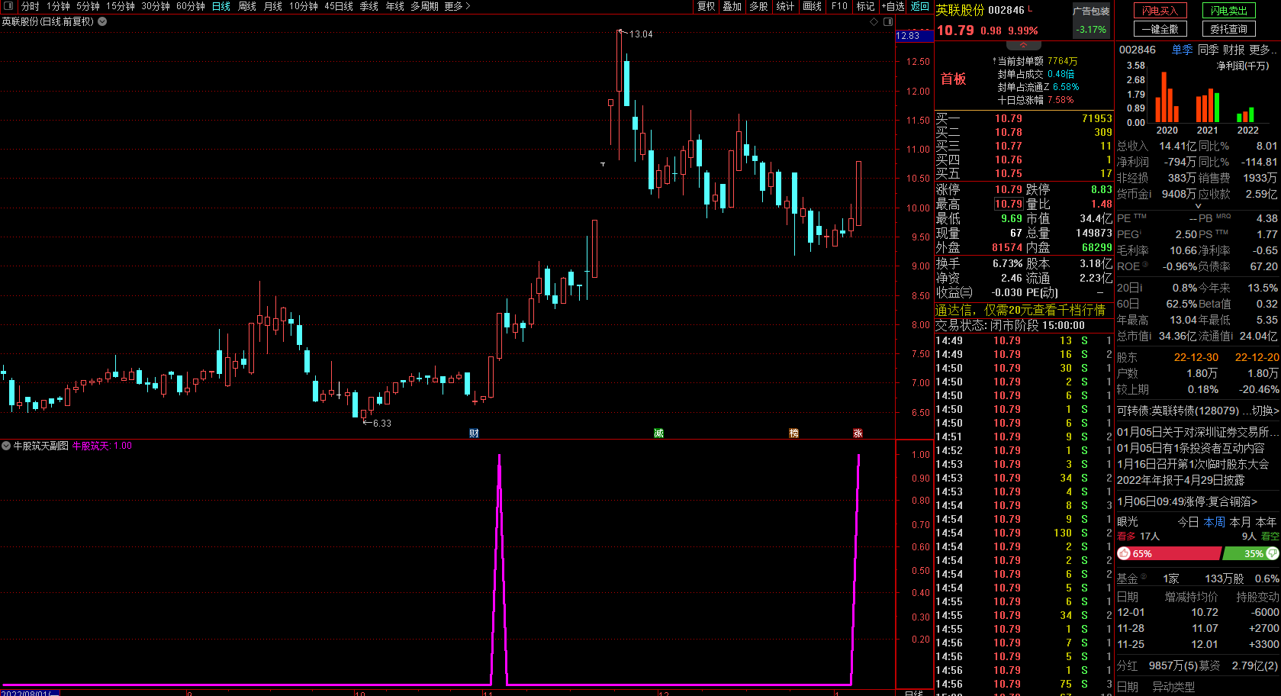Click the diamond icon above price axis
The image size is (1281, 696).
[874, 22]
